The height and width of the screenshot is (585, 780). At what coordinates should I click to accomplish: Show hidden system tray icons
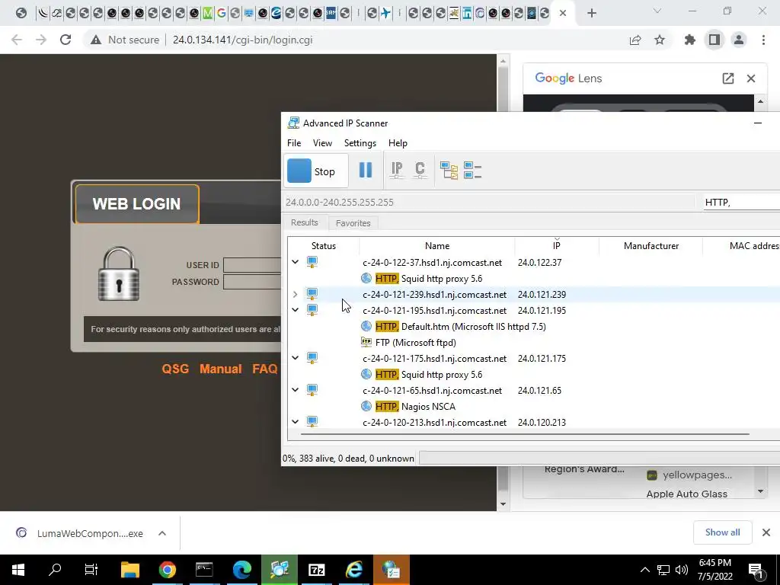(x=644, y=570)
